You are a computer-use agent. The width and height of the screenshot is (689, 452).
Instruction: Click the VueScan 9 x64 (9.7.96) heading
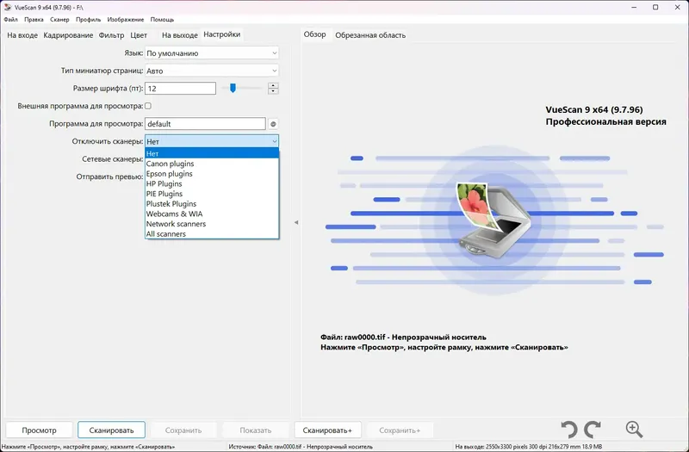coord(594,110)
